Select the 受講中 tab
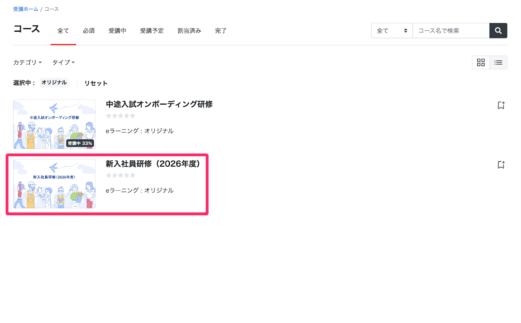521x323 pixels. [x=117, y=31]
